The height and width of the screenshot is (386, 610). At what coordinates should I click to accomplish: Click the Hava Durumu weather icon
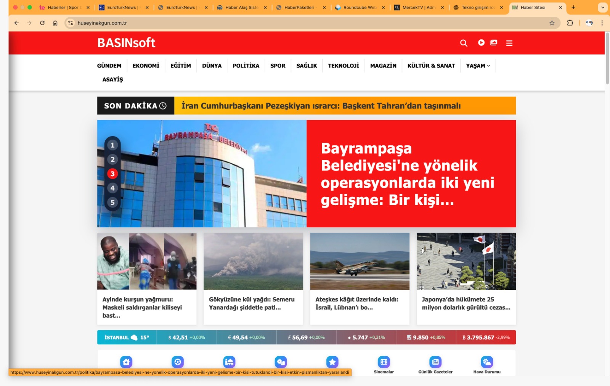[486, 362]
